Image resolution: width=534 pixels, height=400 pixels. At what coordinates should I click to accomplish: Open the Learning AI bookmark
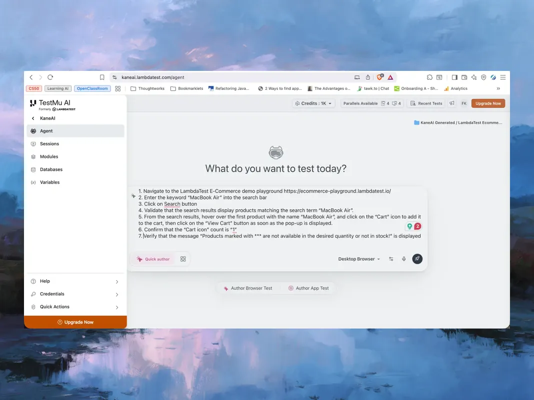click(58, 88)
